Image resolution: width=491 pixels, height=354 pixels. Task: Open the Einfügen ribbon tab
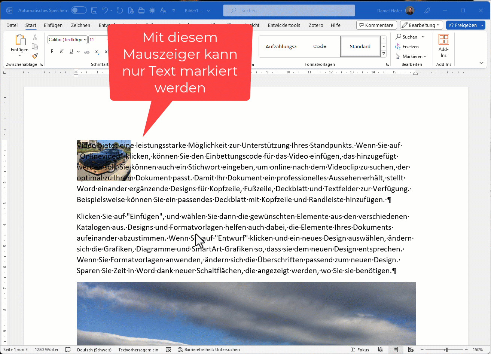pos(53,25)
